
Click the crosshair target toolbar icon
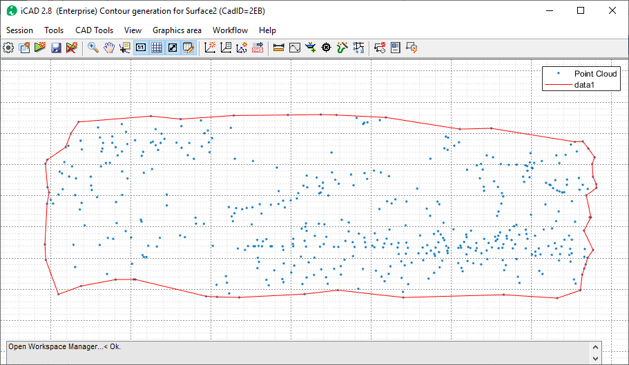[x=327, y=48]
